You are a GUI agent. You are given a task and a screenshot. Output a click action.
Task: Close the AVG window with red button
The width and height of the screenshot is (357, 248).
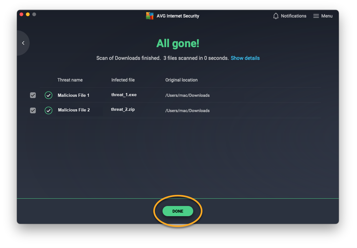[x=22, y=14]
